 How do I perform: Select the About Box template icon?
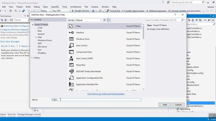point(71,65)
